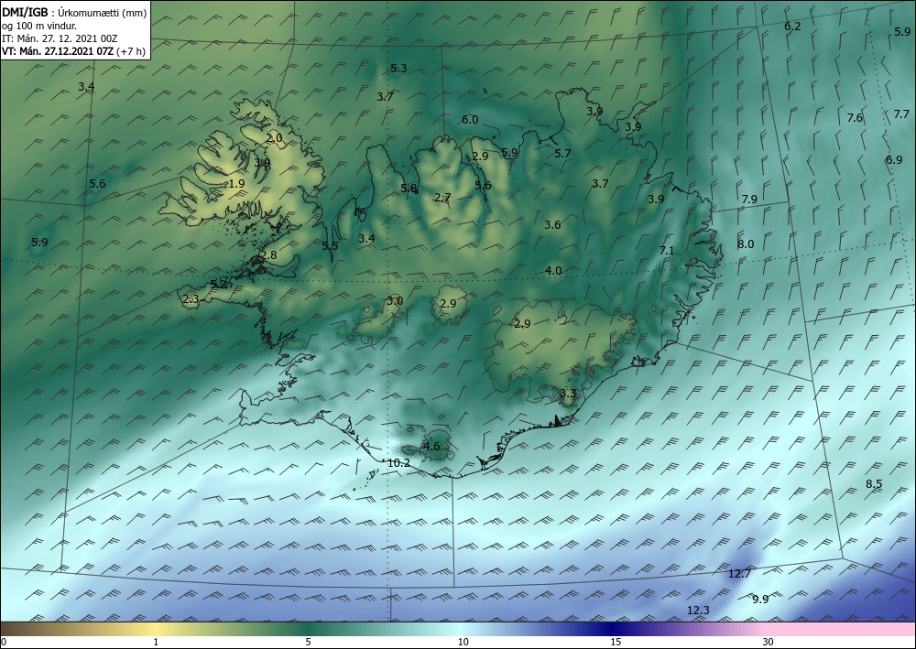Click the map value 6.9
This screenshot has width=916, height=649.
[x=894, y=159]
